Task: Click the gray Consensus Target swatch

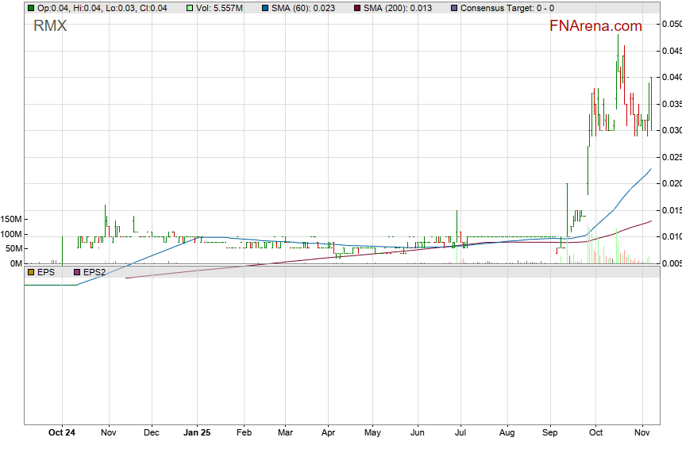Action: 453,8
